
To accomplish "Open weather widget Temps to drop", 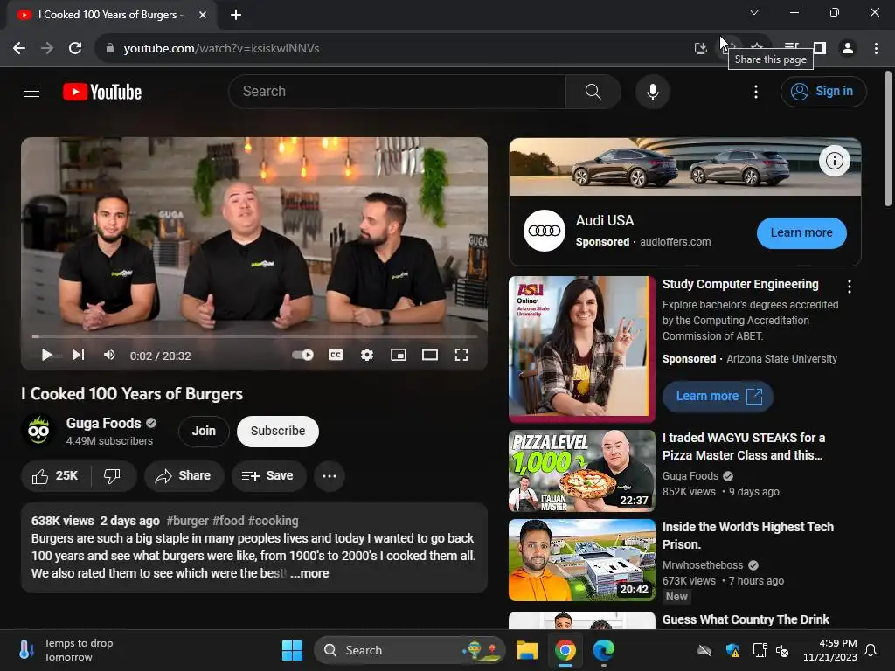I will tap(66, 650).
